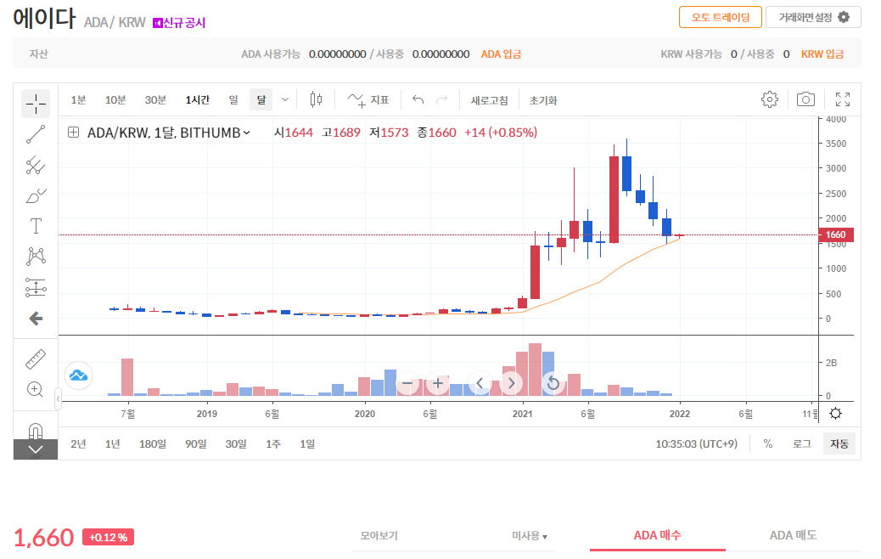Viewport: 881px width, 559px height.
Task: Open the XABCD pattern tool
Action: tap(36, 257)
